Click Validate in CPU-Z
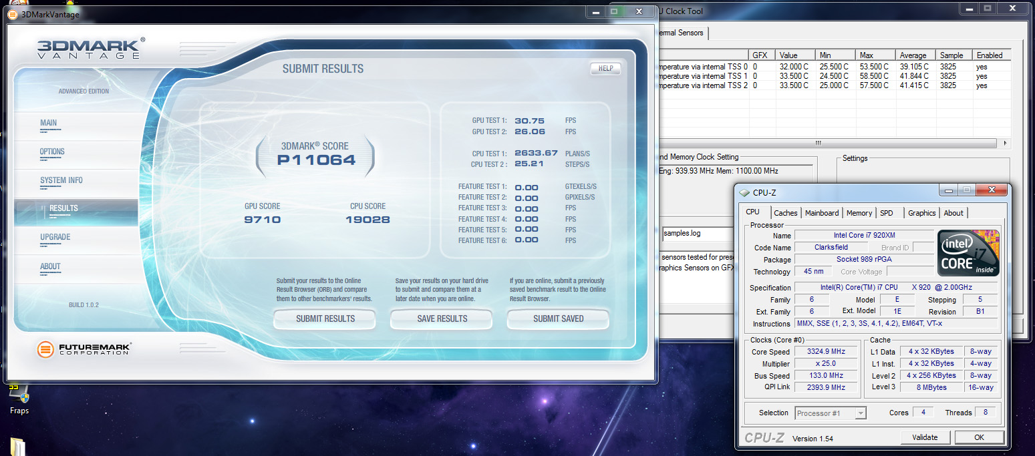The width and height of the screenshot is (1035, 456). 925,437
